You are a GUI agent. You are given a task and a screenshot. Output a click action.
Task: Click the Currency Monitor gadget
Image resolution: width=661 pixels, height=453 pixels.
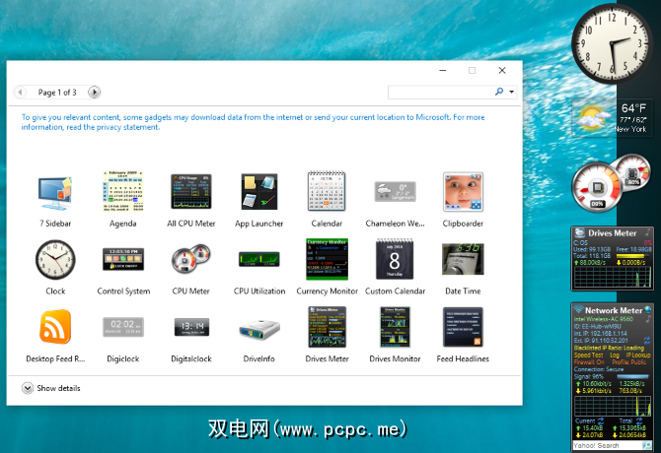pyautogui.click(x=327, y=260)
